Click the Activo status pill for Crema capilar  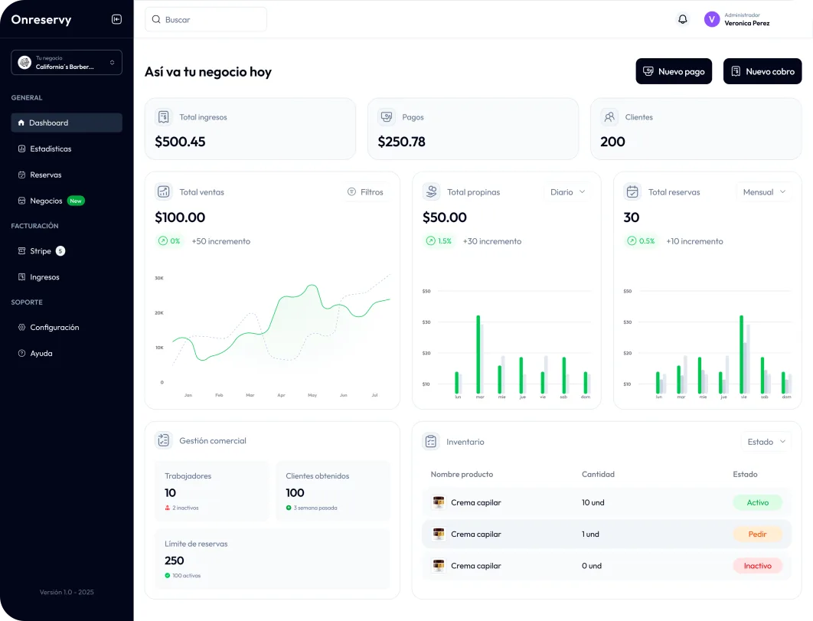click(757, 502)
